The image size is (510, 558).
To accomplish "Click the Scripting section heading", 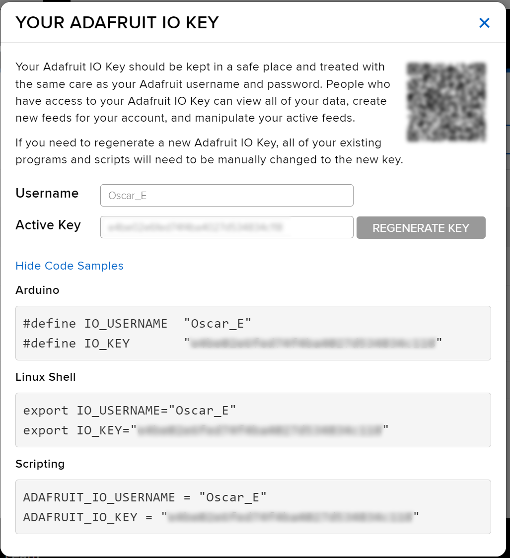I will pyautogui.click(x=40, y=464).
